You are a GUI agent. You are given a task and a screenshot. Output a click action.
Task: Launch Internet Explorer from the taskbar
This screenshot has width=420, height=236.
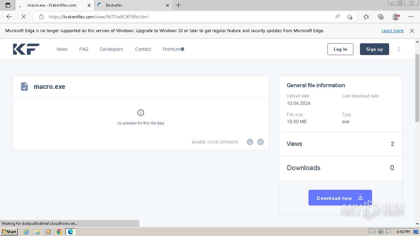pos(26,232)
